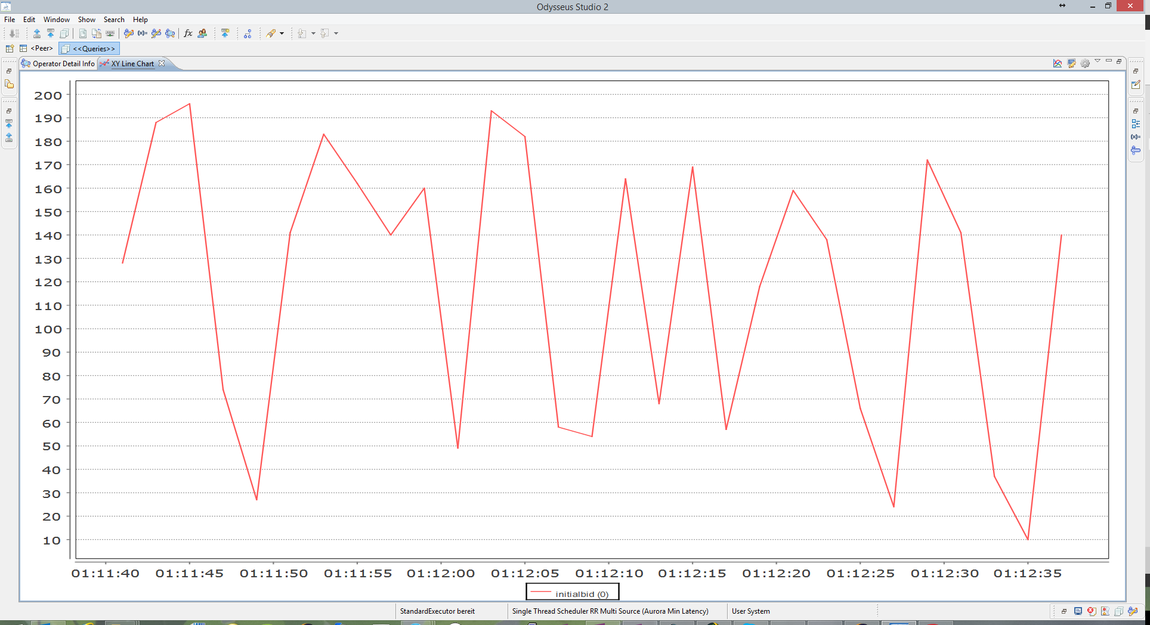Open the View Menu triangle in chart panel

[1098, 61]
